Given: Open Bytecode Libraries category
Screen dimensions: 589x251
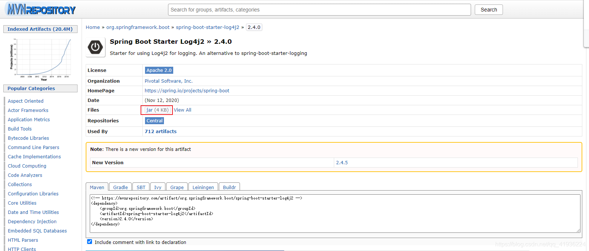Looking at the screenshot, I should point(29,138).
